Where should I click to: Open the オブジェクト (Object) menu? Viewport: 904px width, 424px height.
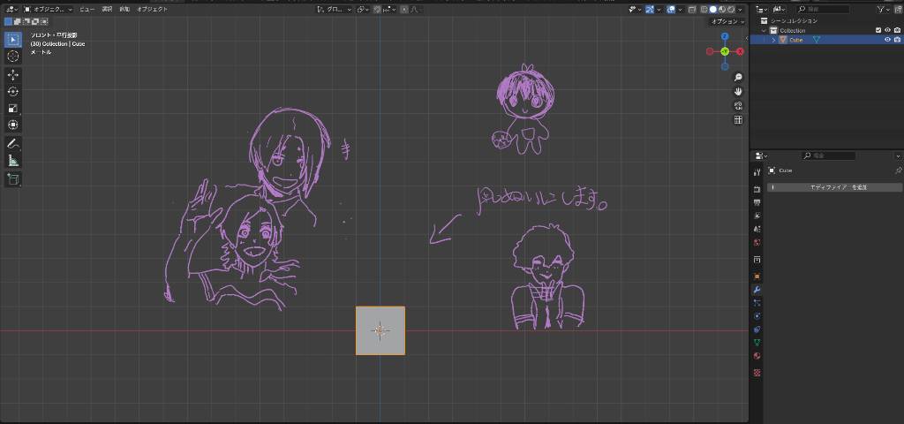(x=152, y=9)
